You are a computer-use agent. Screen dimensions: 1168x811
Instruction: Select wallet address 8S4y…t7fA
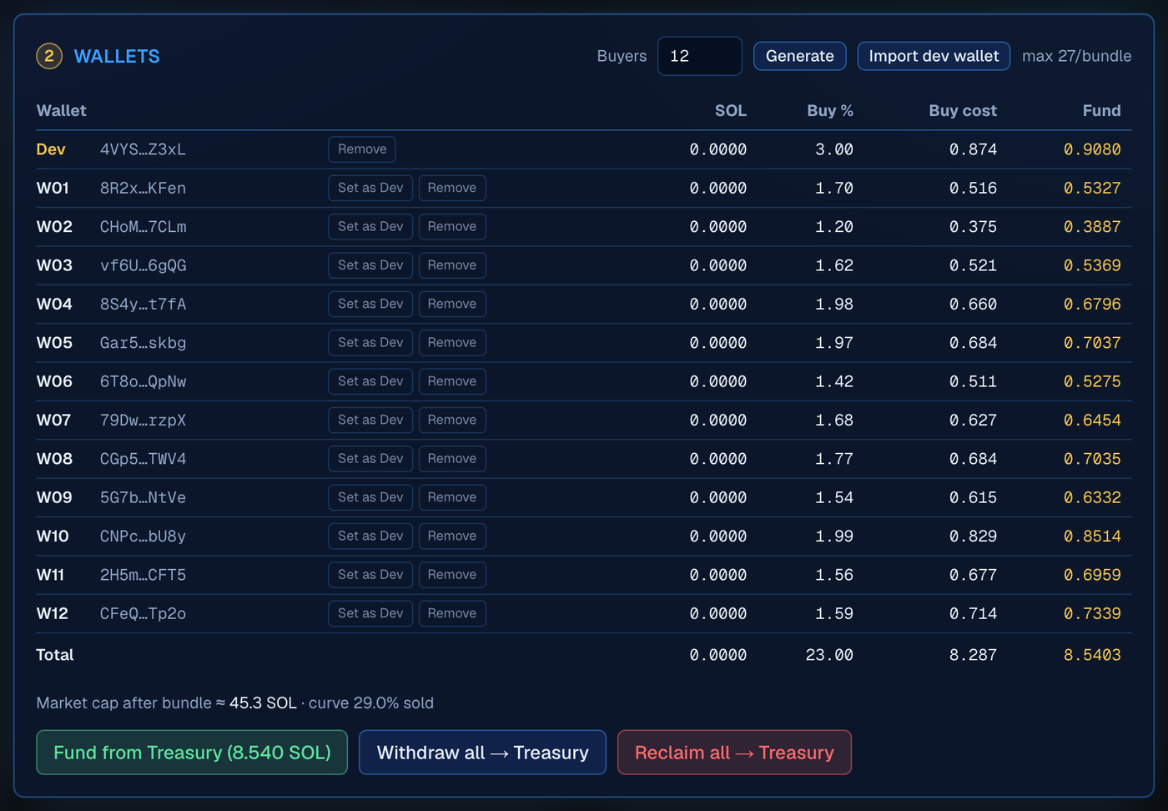coord(143,305)
